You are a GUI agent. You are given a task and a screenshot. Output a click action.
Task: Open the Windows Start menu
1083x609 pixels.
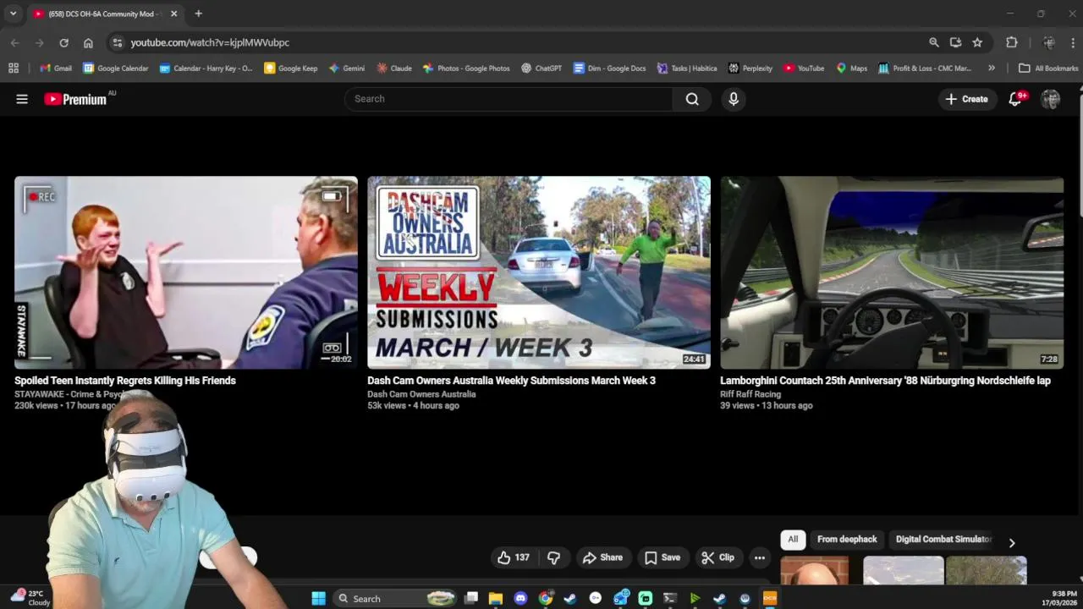(x=318, y=598)
